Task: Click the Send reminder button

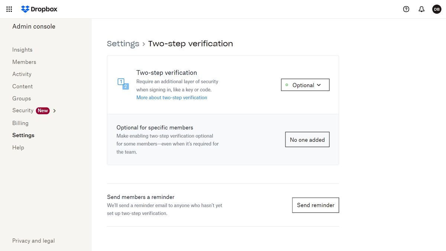Action: pyautogui.click(x=315, y=205)
